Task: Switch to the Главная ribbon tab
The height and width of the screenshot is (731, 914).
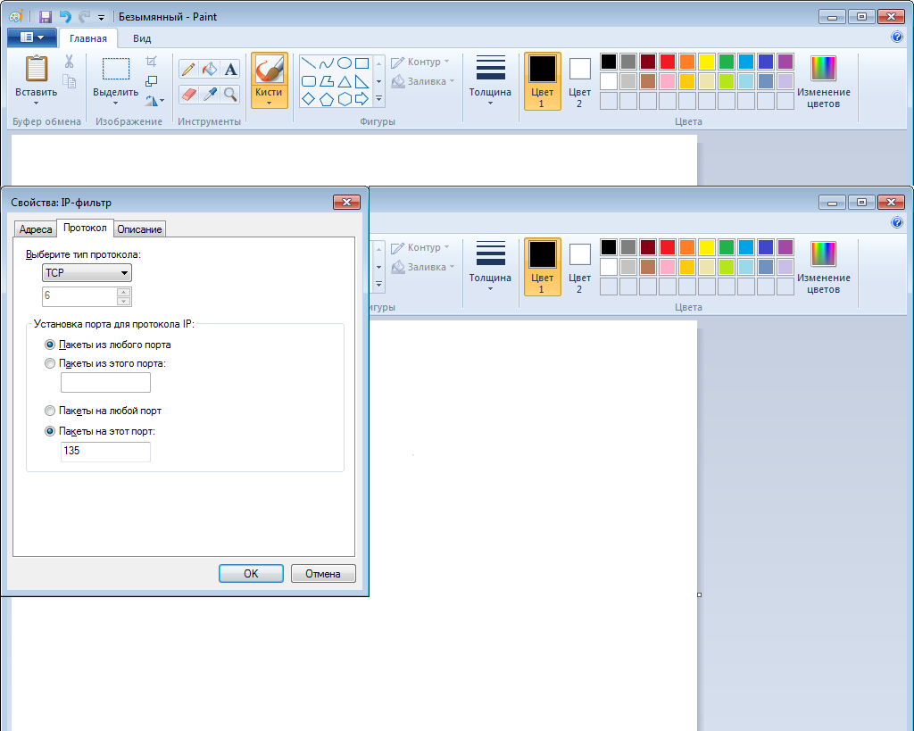Action: 88,38
